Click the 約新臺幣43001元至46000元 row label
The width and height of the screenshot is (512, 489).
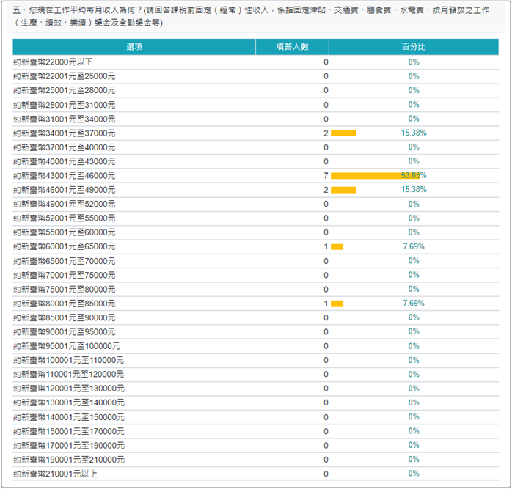coord(65,176)
